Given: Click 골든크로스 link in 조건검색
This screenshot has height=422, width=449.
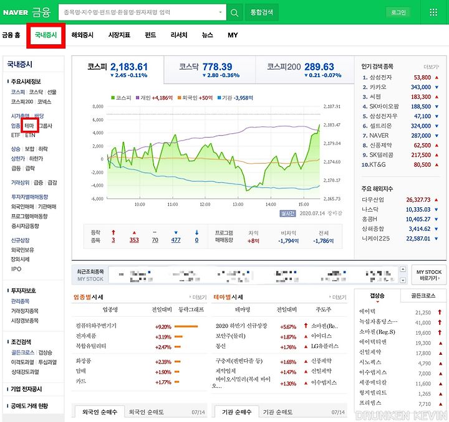Looking at the screenshot, I should [22, 352].
